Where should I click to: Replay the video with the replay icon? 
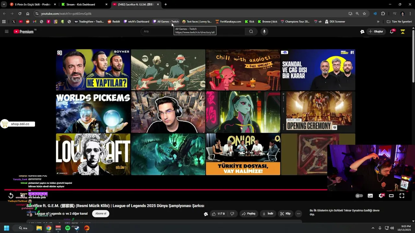pos(11,195)
